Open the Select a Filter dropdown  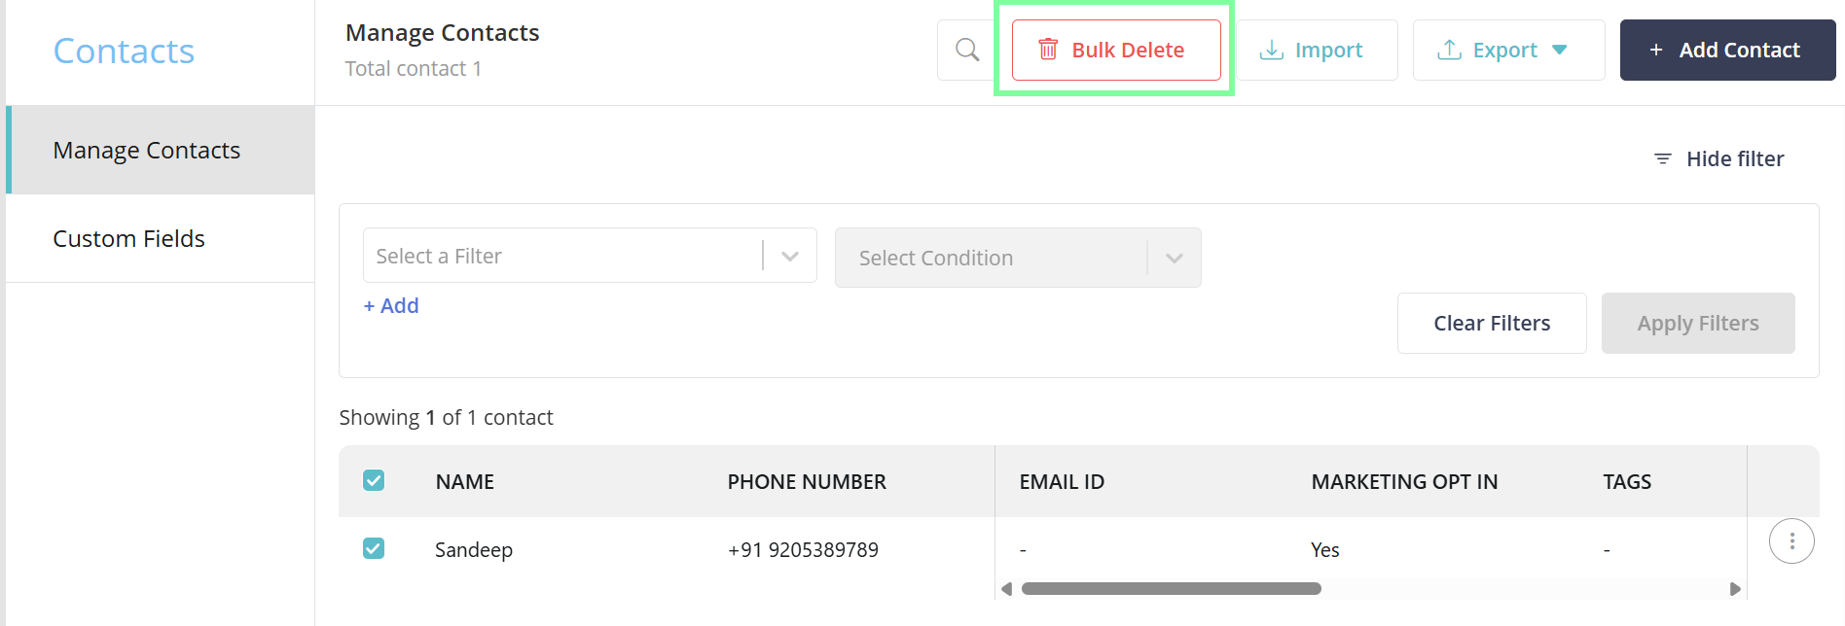[589, 256]
